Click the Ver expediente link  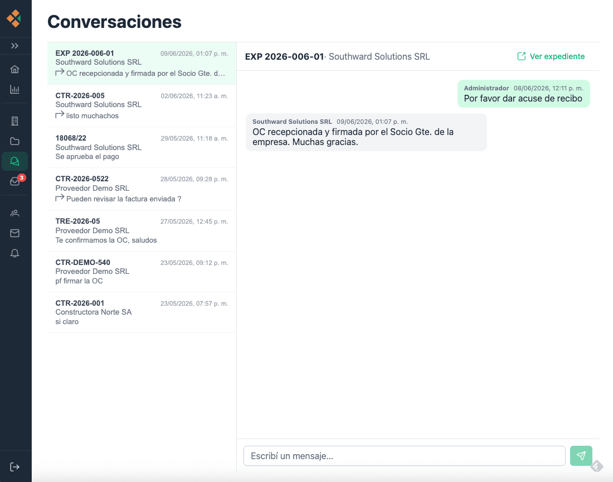tap(551, 56)
